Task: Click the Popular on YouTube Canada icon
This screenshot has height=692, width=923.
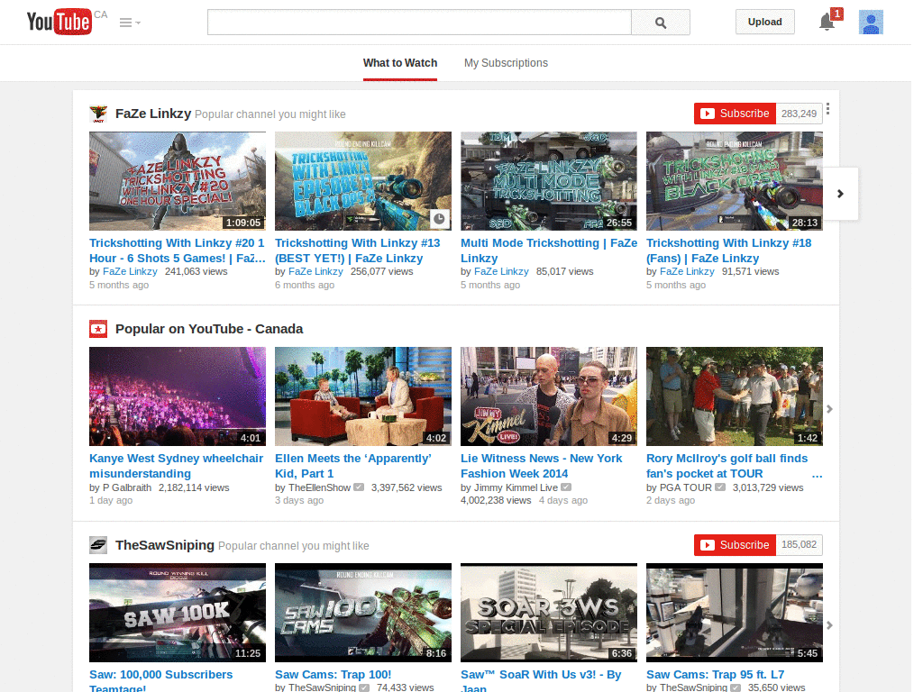Action: click(98, 328)
